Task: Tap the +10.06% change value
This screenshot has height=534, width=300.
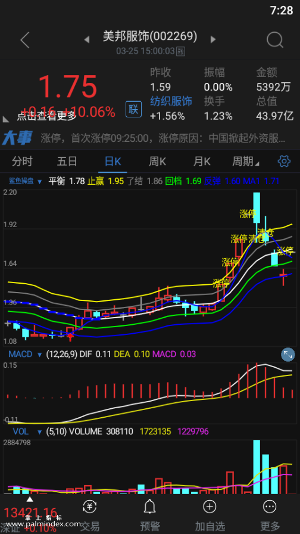Action: [90, 111]
